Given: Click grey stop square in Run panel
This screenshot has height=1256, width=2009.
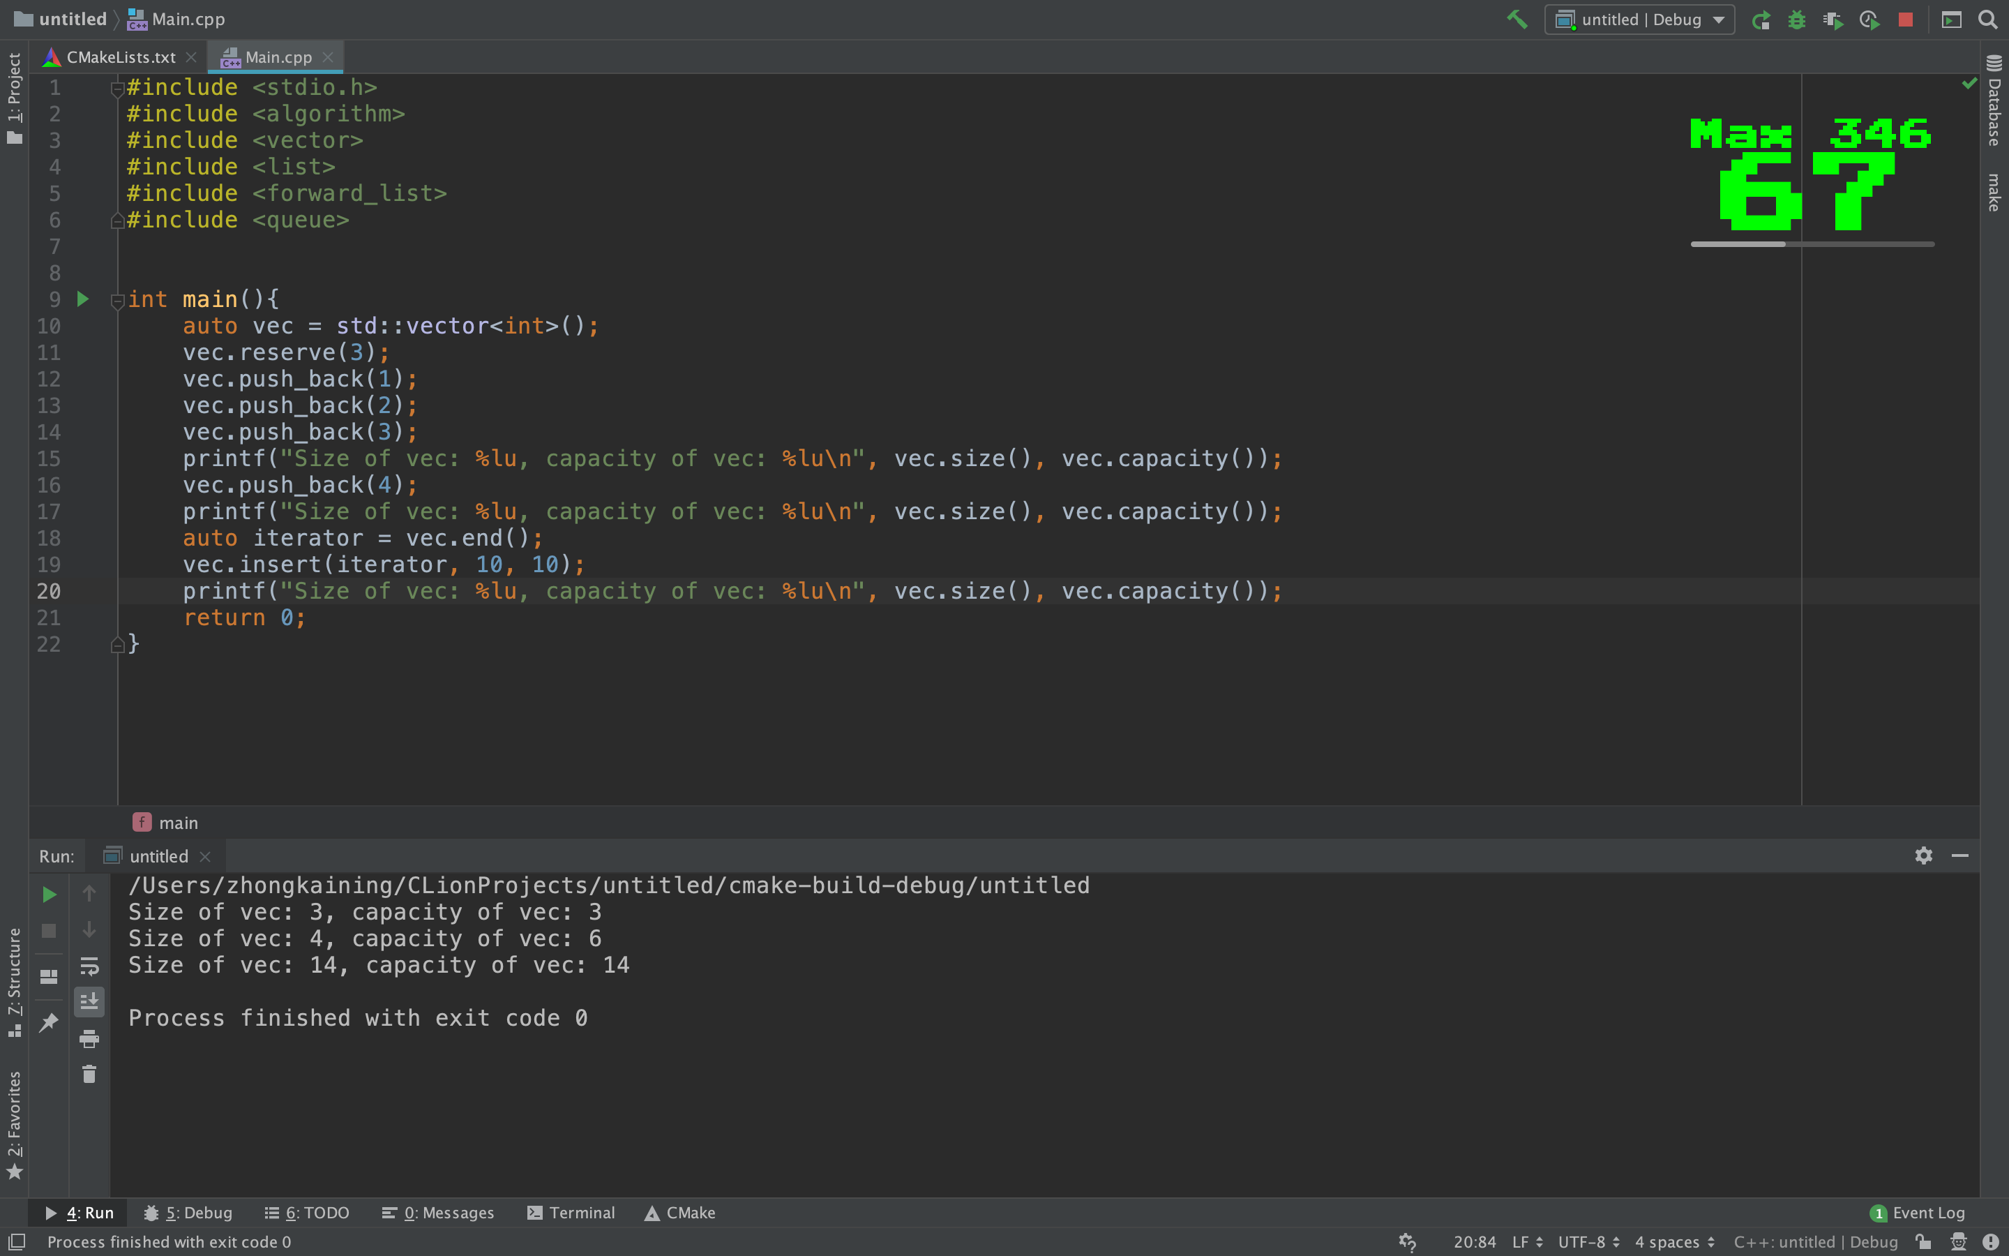Looking at the screenshot, I should coord(49,930).
